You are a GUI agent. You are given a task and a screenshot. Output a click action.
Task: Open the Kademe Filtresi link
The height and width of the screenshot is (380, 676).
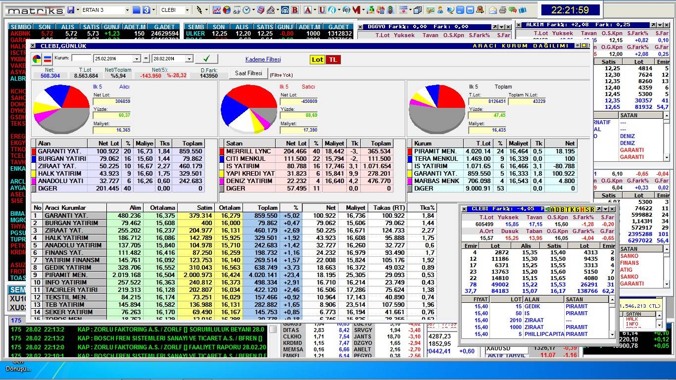tap(263, 59)
